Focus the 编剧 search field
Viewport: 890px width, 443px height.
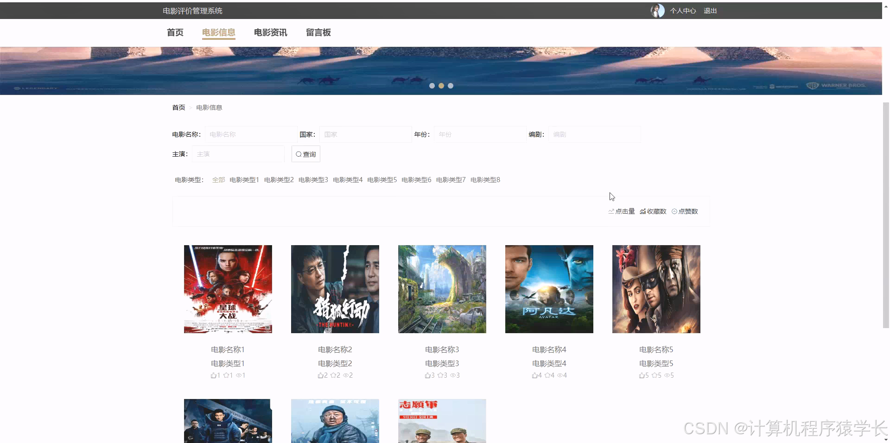(594, 134)
